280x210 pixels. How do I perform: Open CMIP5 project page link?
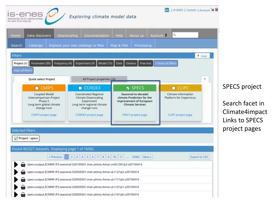pyautogui.click(x=44, y=115)
